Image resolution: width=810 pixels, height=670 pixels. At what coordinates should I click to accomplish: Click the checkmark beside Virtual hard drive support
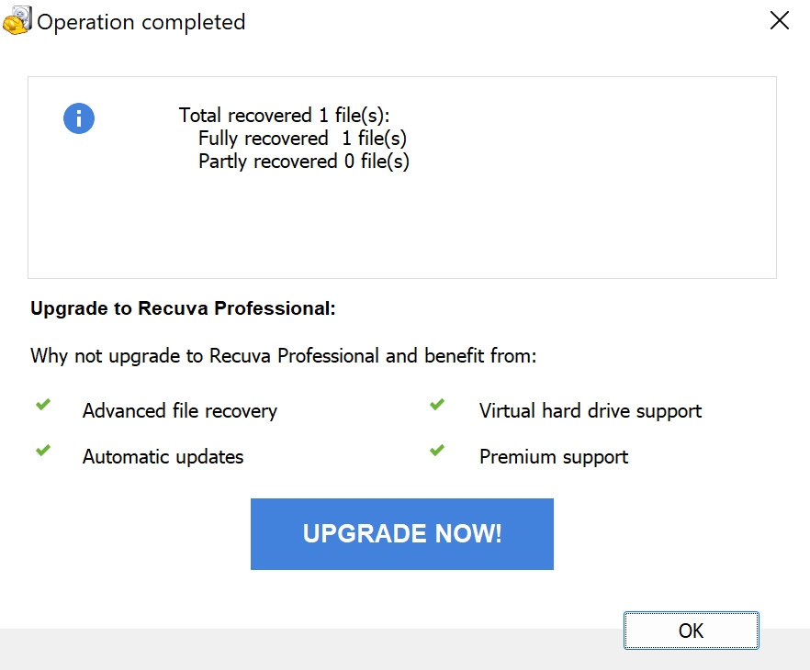437,404
